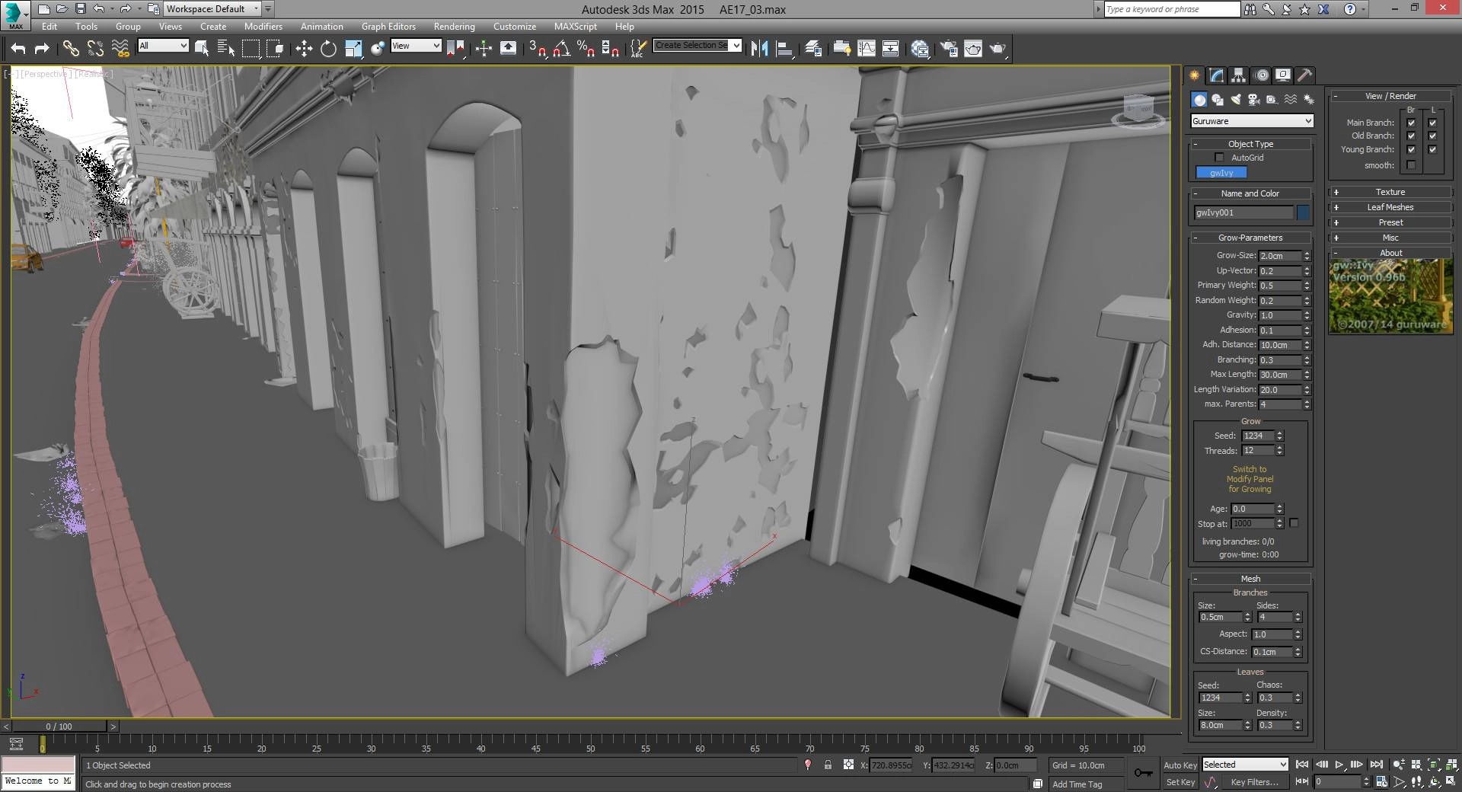The width and height of the screenshot is (1462, 792).
Task: Toggle Main Branch Br checkbox
Action: click(x=1411, y=123)
